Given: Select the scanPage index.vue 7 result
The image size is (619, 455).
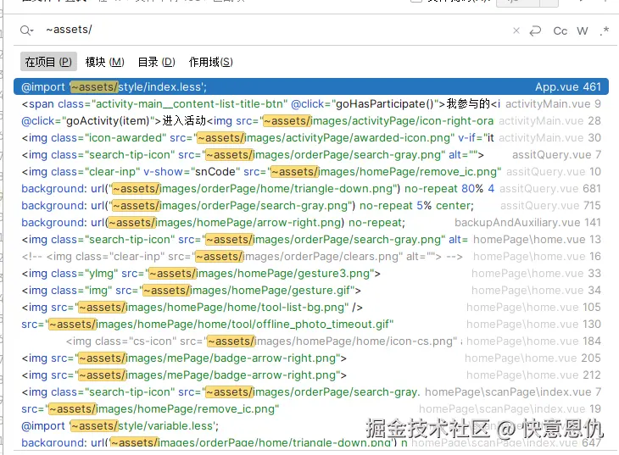Looking at the screenshot, I should click(x=311, y=392).
